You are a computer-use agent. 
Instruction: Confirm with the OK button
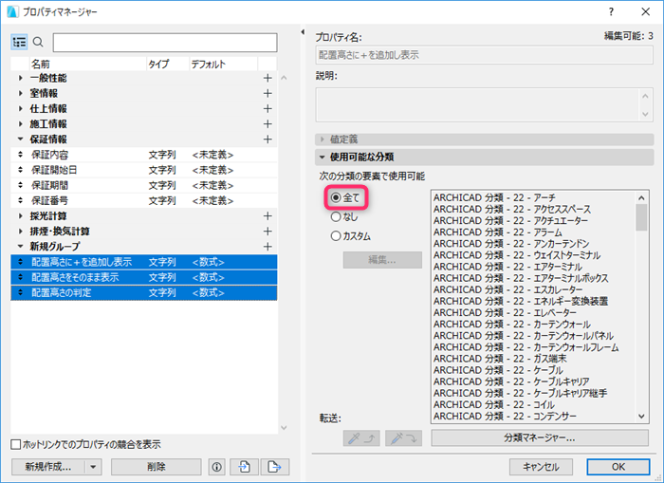point(618,467)
